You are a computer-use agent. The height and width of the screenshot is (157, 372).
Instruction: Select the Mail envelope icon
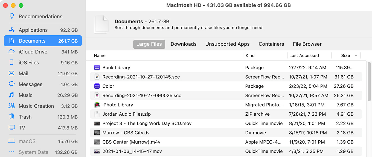pos(11,73)
